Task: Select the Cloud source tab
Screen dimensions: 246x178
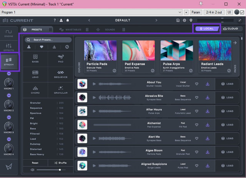Action: pos(231,28)
